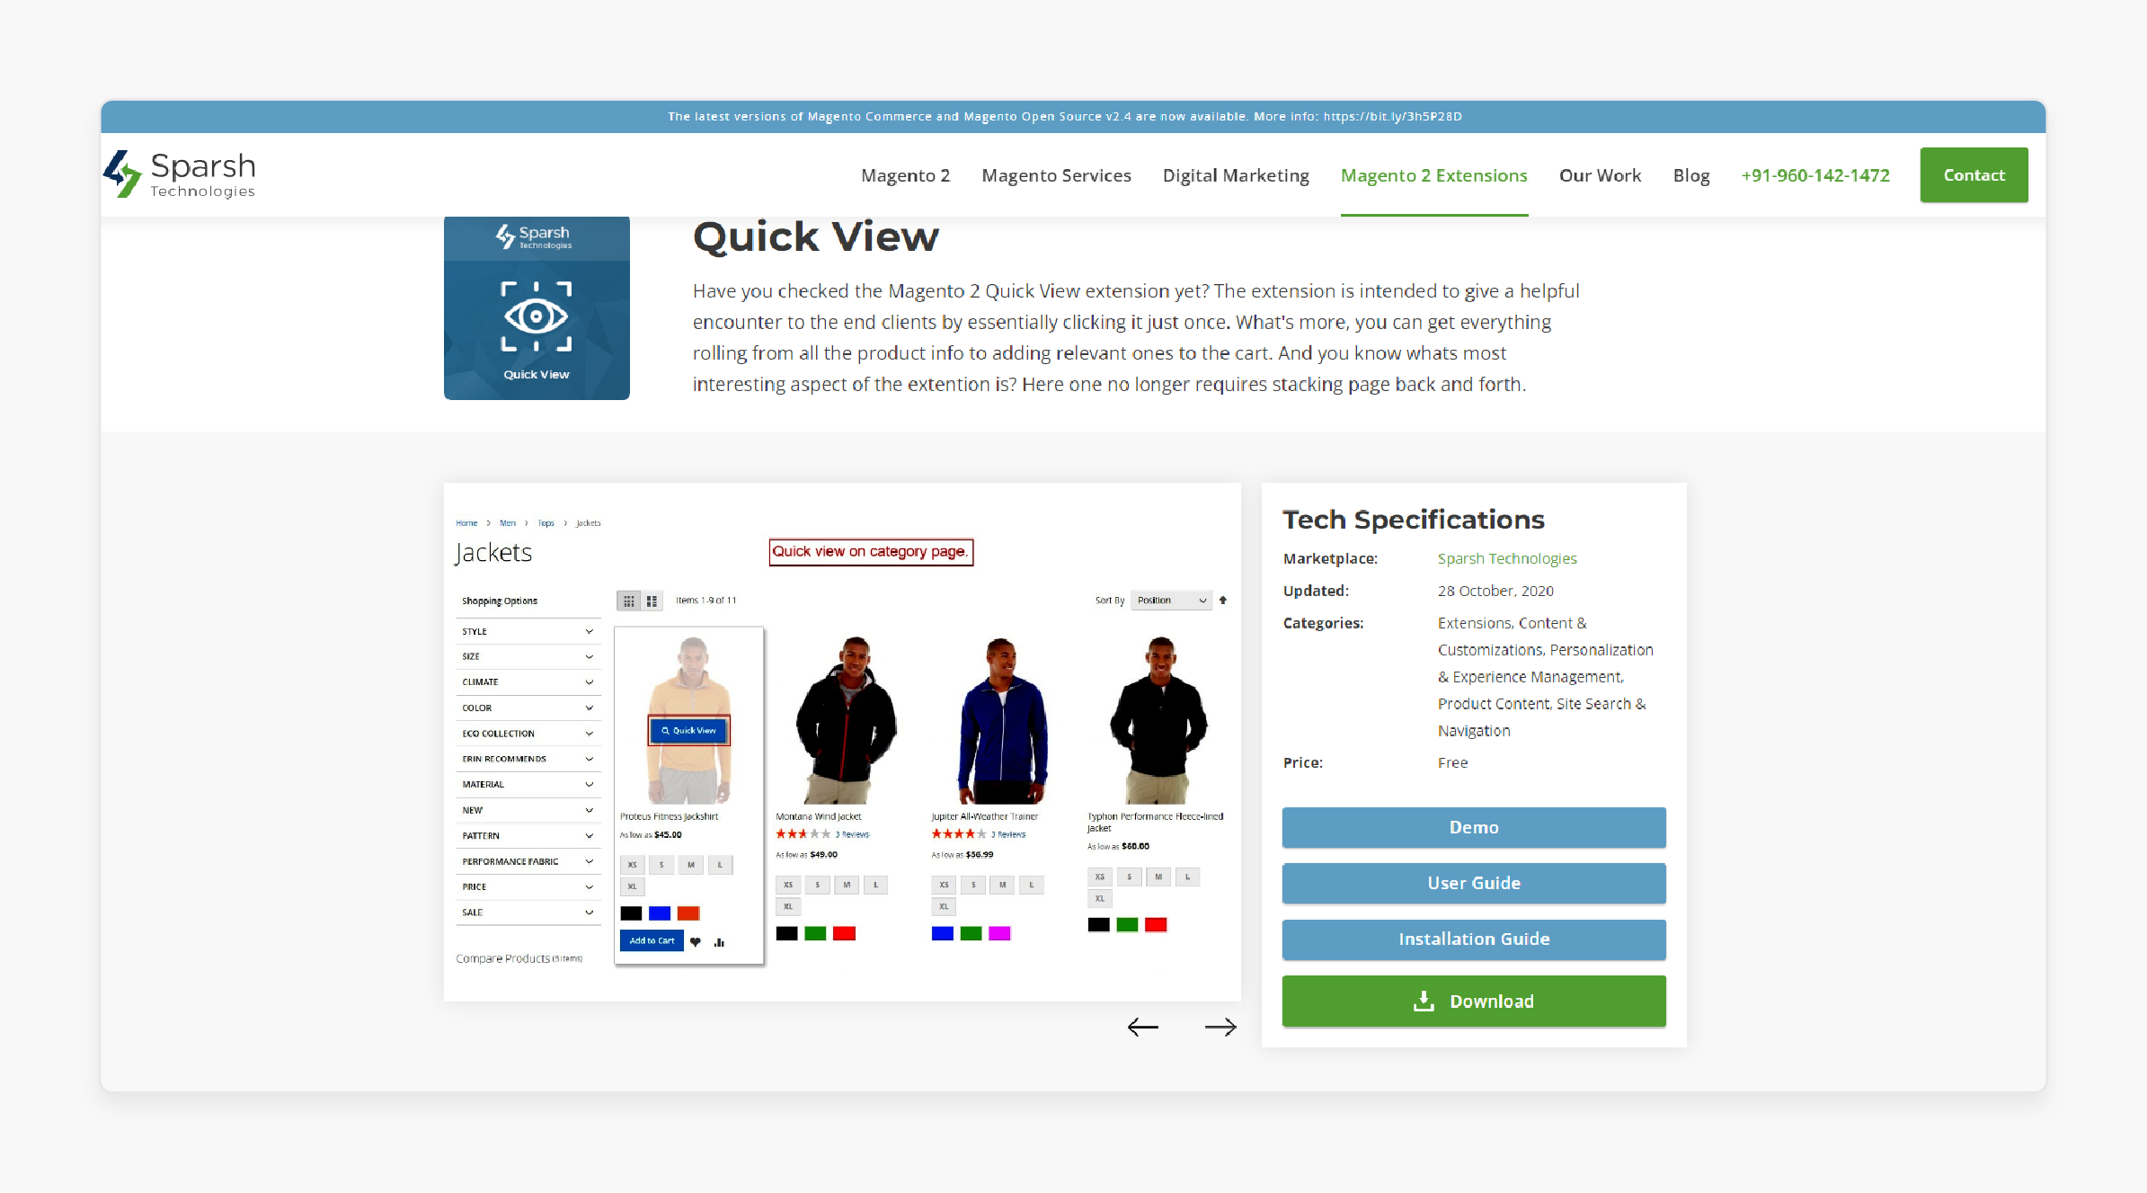The width and height of the screenshot is (2147, 1193).
Task: Expand the PATTERN filter
Action: click(528, 835)
